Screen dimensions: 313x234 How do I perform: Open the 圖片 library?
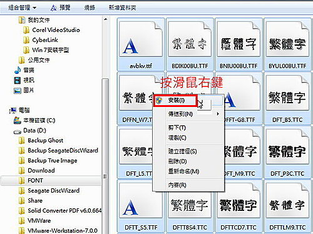click(x=24, y=91)
